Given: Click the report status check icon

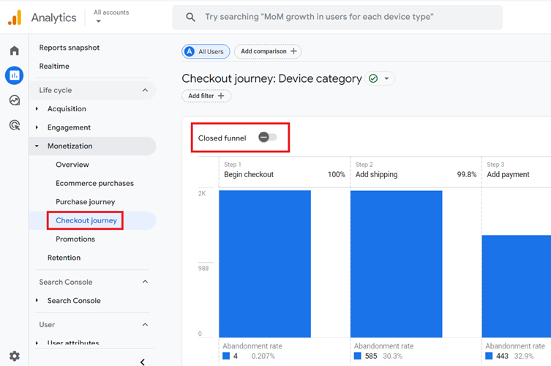Looking at the screenshot, I should tap(373, 78).
